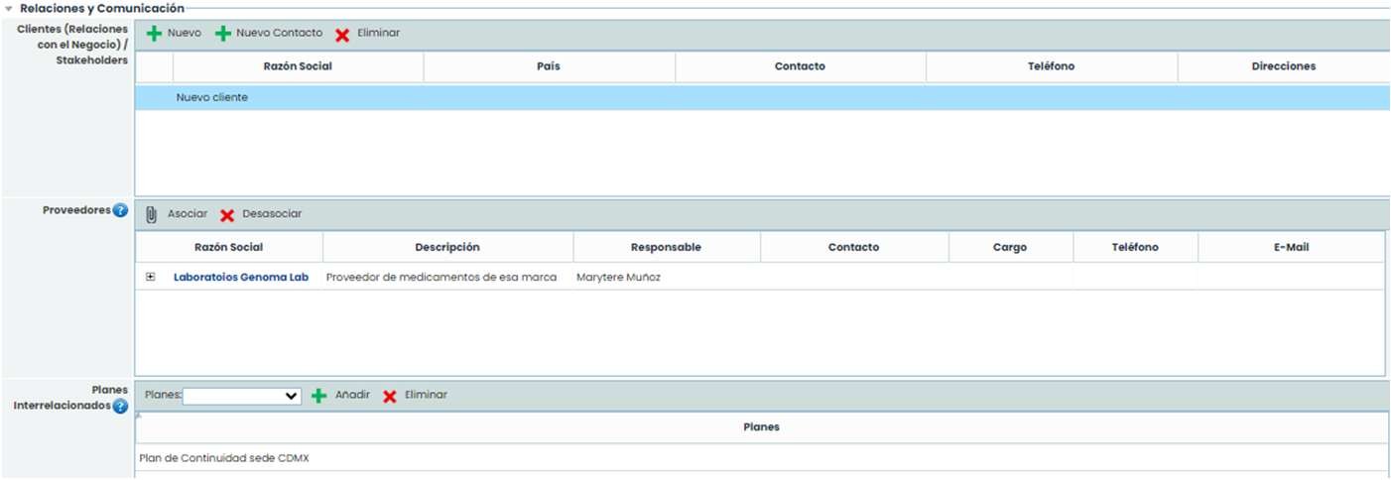This screenshot has height=480, width=1391.
Task: Click the País column header
Action: click(549, 66)
